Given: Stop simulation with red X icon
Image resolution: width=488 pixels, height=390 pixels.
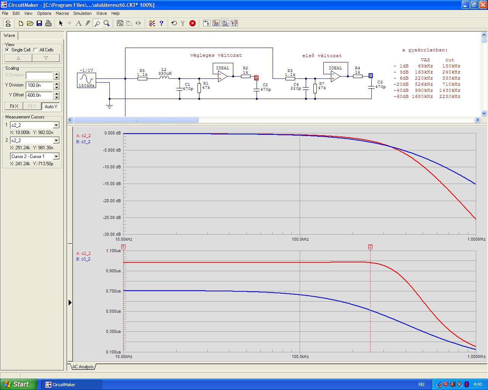Looking at the screenshot, I should 193,23.
